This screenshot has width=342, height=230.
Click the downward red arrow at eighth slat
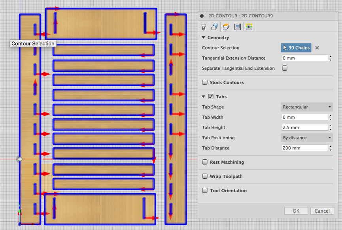coord(154,156)
